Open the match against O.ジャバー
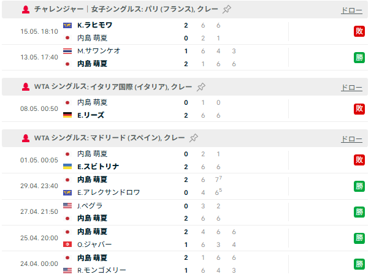This screenshot has height=277, width=371. point(185,238)
